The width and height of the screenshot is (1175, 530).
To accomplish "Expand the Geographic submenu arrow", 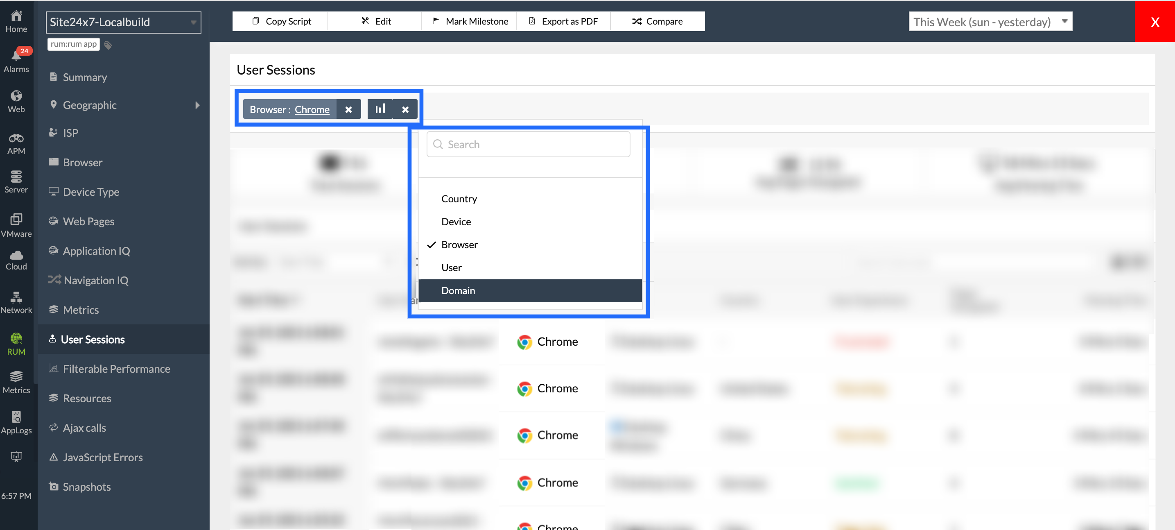I will (197, 105).
